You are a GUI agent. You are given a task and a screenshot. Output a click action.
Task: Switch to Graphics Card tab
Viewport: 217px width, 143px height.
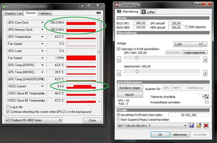(x=14, y=13)
